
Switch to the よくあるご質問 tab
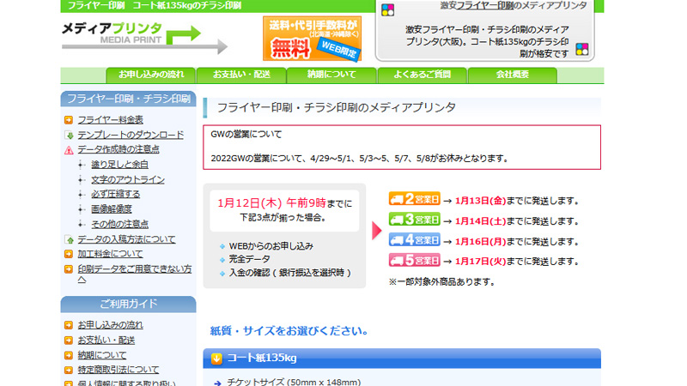[423, 75]
